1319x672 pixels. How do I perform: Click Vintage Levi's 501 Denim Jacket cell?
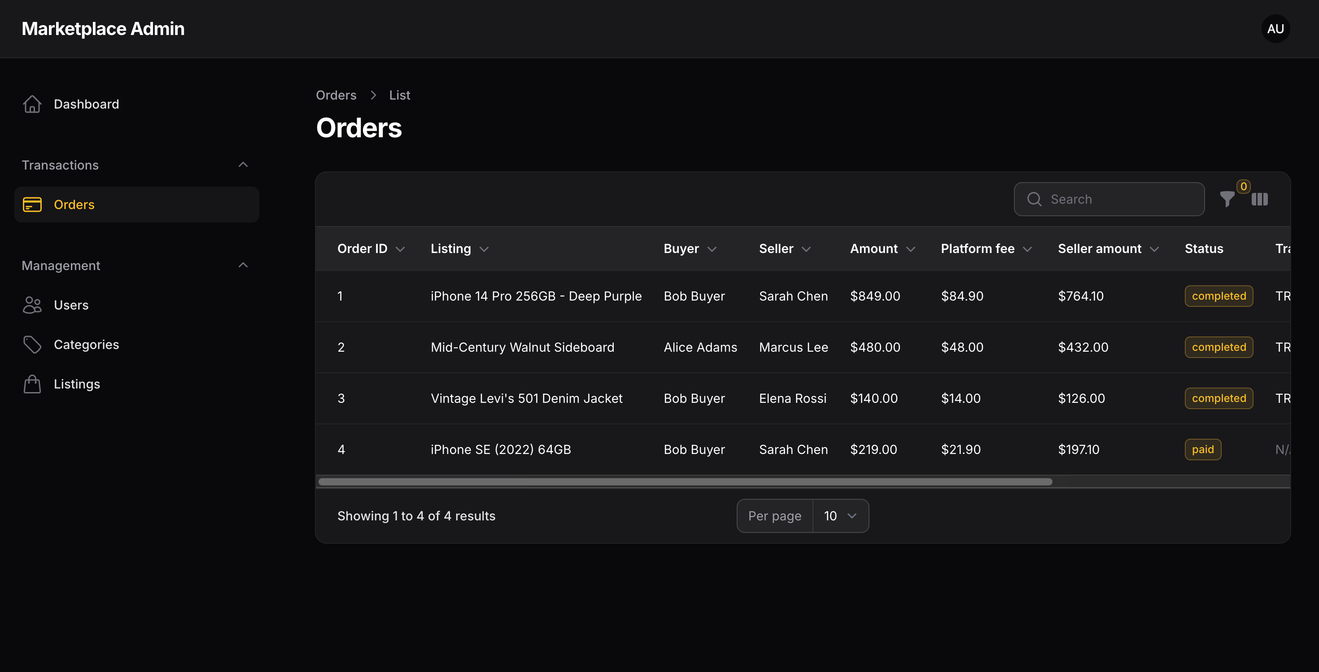point(526,398)
